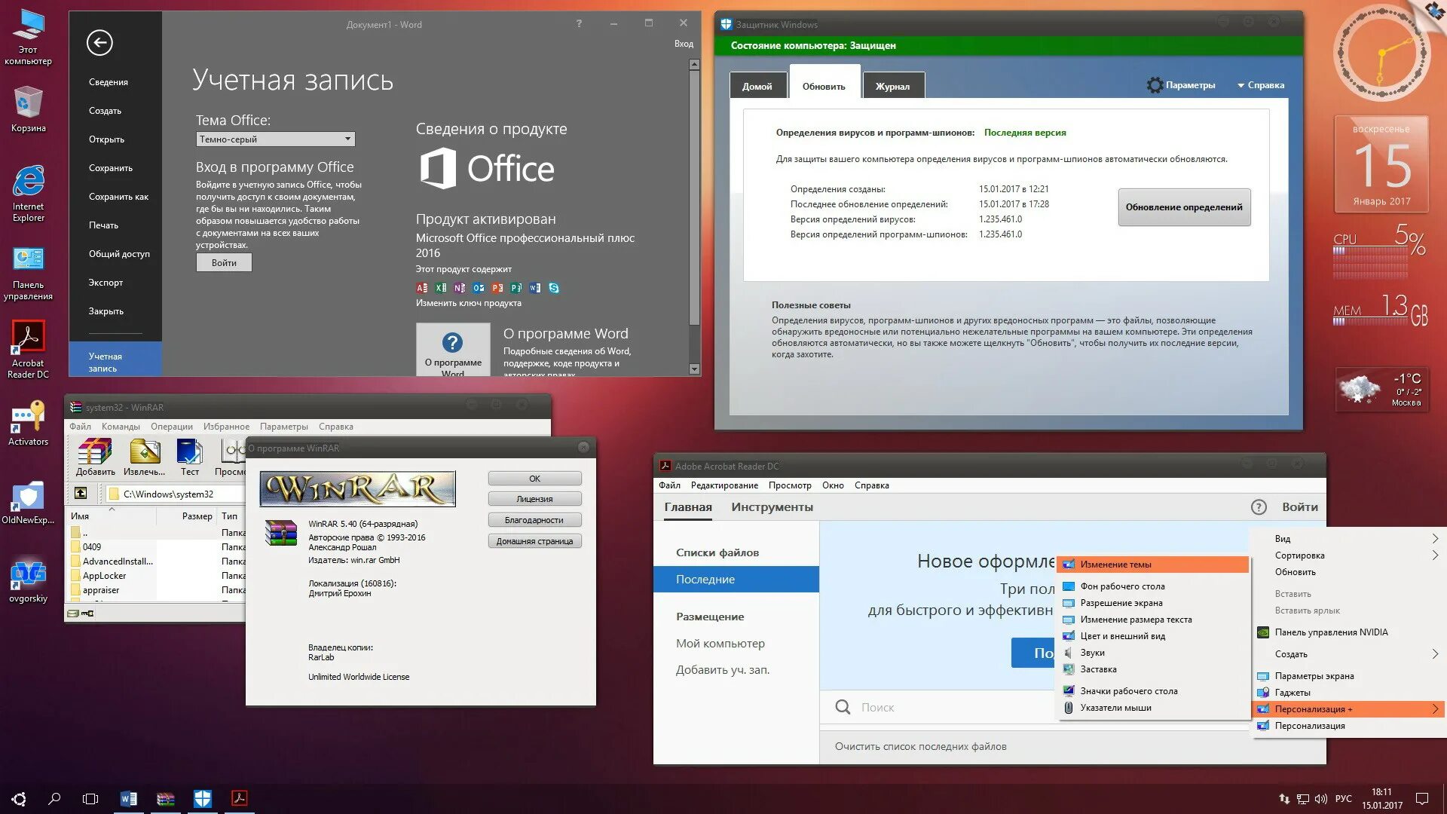Click the back arrow in Word backstage

(99, 43)
